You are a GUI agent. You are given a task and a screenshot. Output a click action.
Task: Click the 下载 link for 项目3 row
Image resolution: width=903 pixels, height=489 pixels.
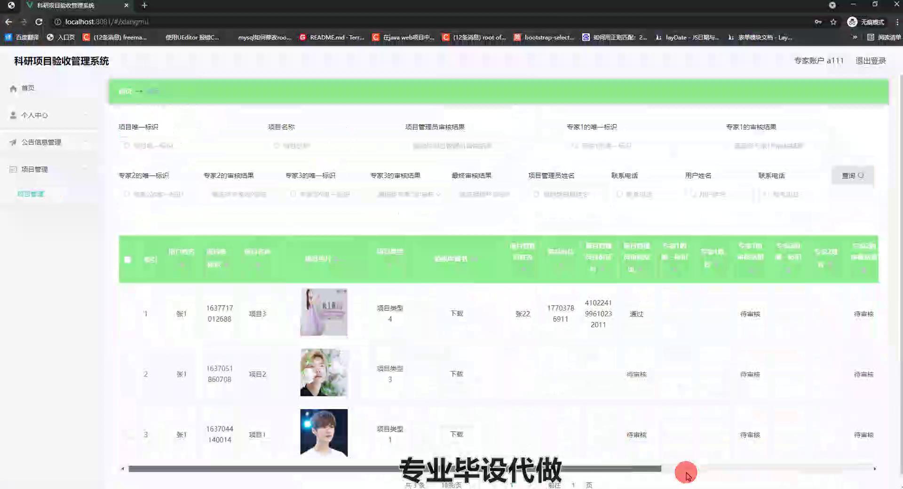[456, 313]
